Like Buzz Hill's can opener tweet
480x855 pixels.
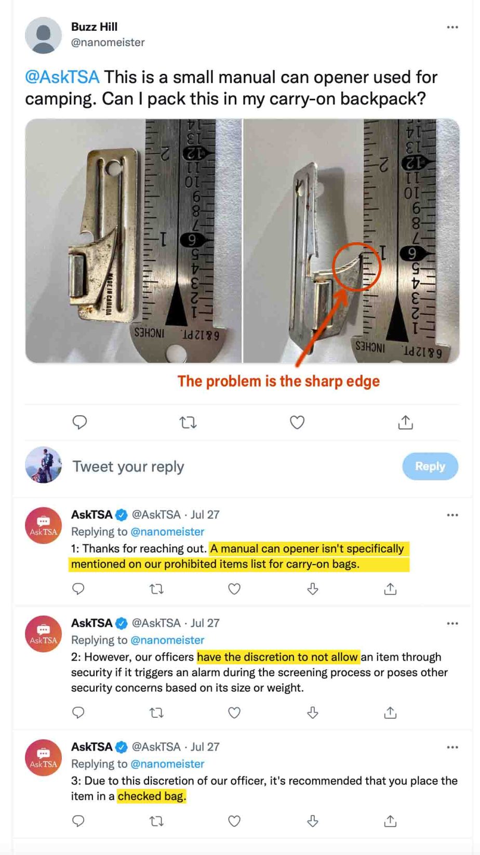[297, 423]
